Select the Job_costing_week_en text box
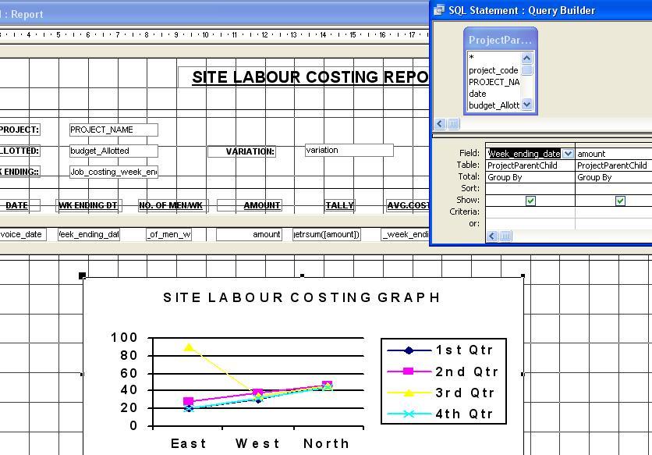652x455 pixels. [x=114, y=172]
